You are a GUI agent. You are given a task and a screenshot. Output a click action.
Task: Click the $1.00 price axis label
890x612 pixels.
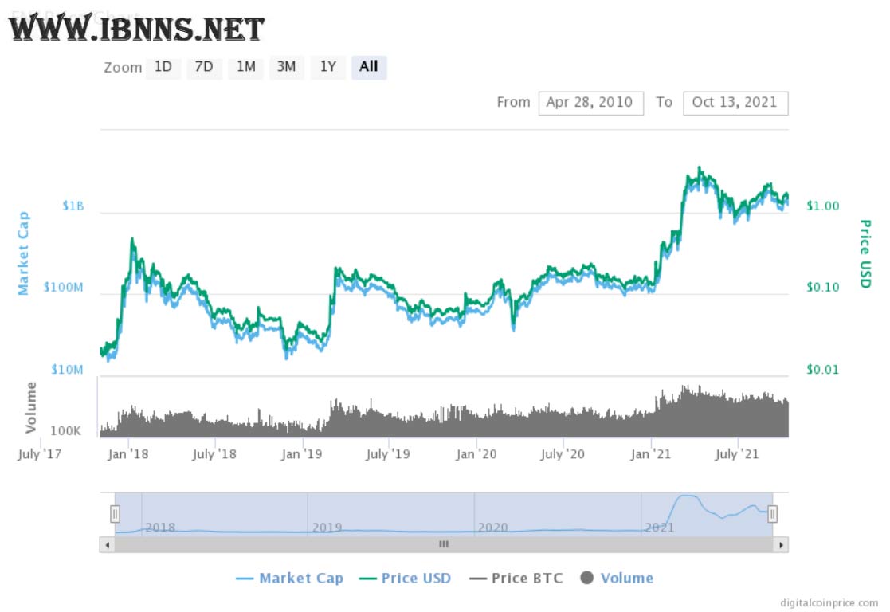click(822, 206)
